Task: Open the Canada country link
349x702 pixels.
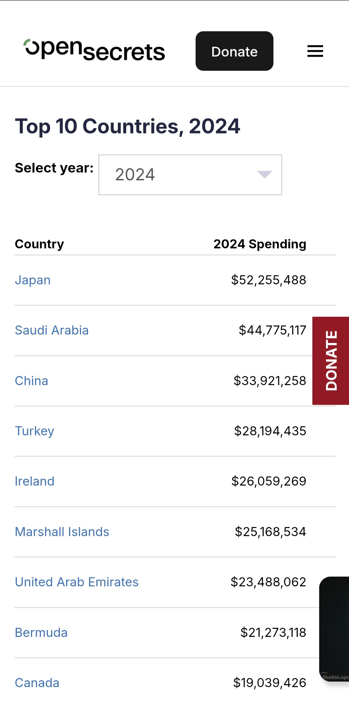Action: (37, 683)
